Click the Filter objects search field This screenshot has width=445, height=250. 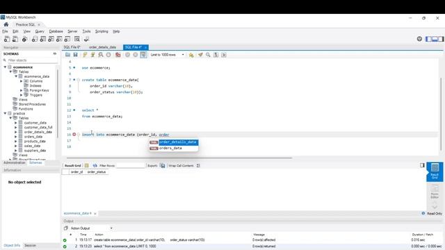(x=31, y=60)
